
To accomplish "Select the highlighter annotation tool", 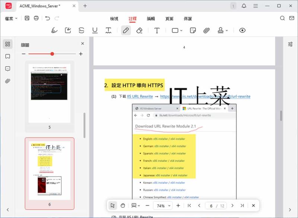I will tap(54, 30).
